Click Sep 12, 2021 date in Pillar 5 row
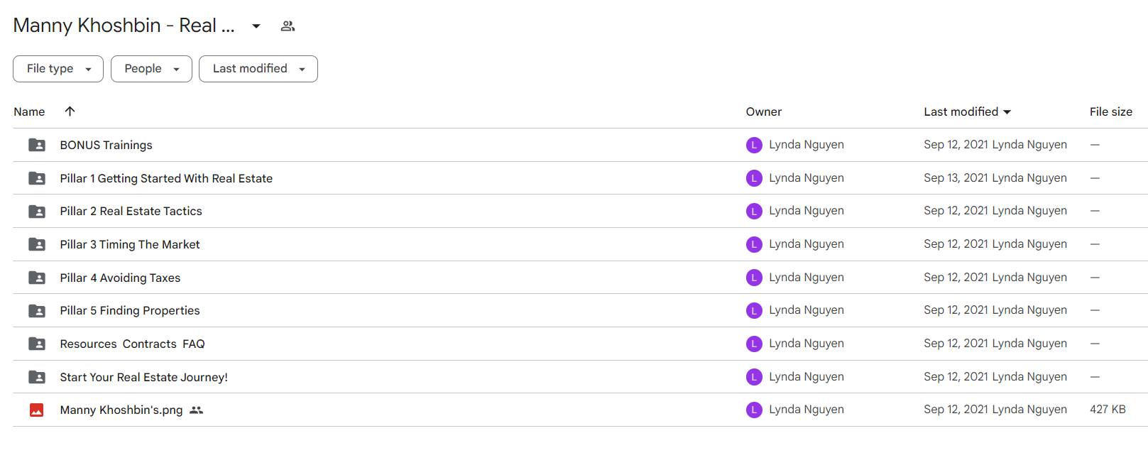1148x470 pixels. (956, 310)
